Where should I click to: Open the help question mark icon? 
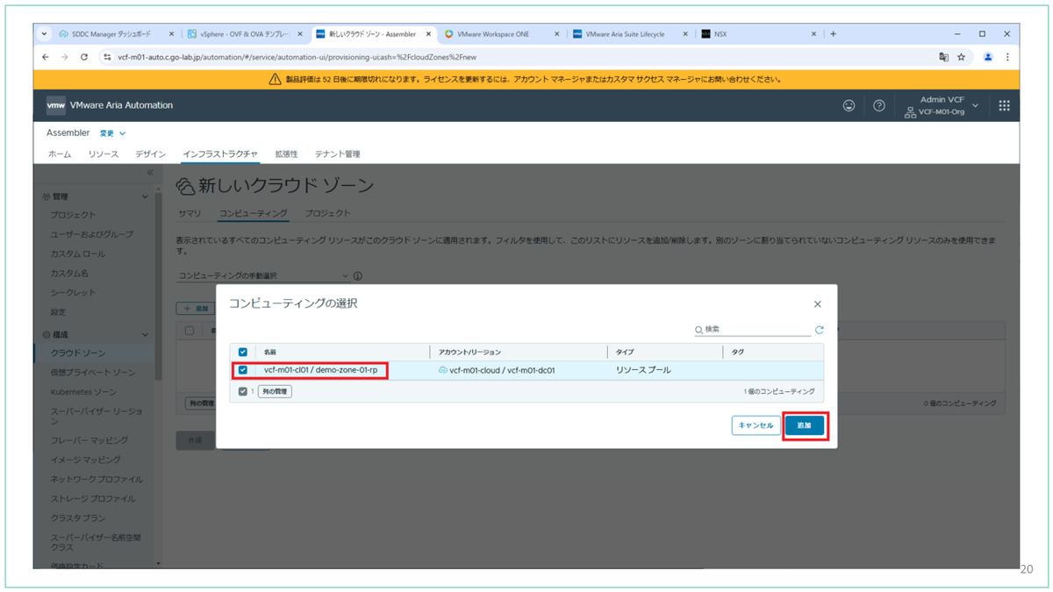coord(878,105)
